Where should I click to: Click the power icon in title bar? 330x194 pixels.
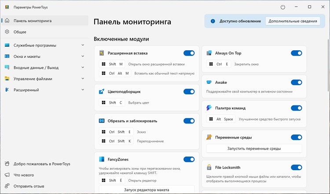[282, 7]
